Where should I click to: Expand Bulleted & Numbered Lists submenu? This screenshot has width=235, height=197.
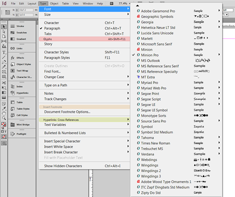(85, 133)
